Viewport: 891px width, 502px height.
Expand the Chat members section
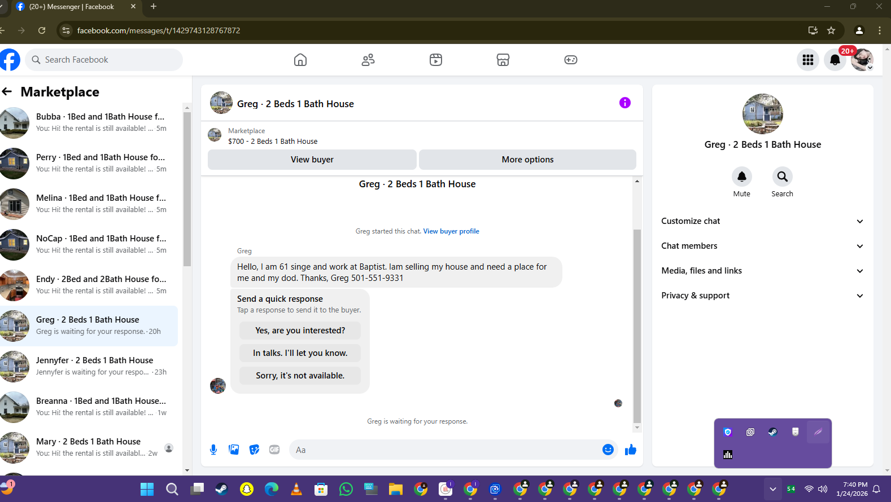(x=763, y=246)
